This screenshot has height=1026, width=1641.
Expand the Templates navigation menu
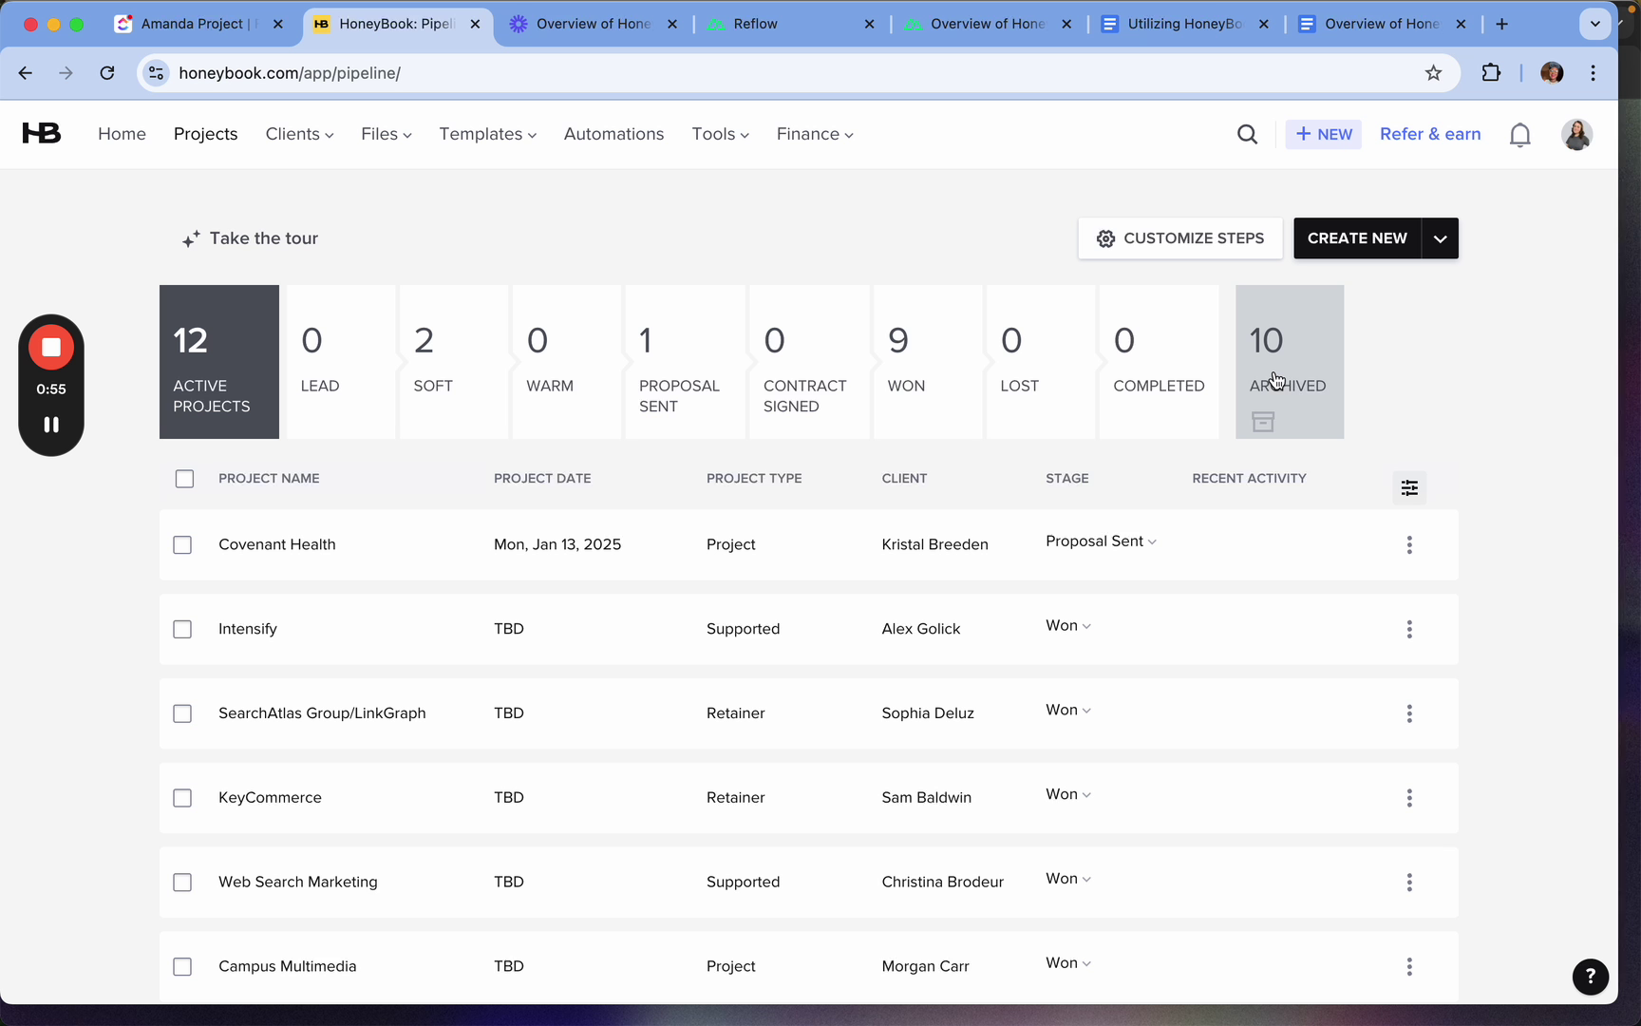tap(487, 135)
